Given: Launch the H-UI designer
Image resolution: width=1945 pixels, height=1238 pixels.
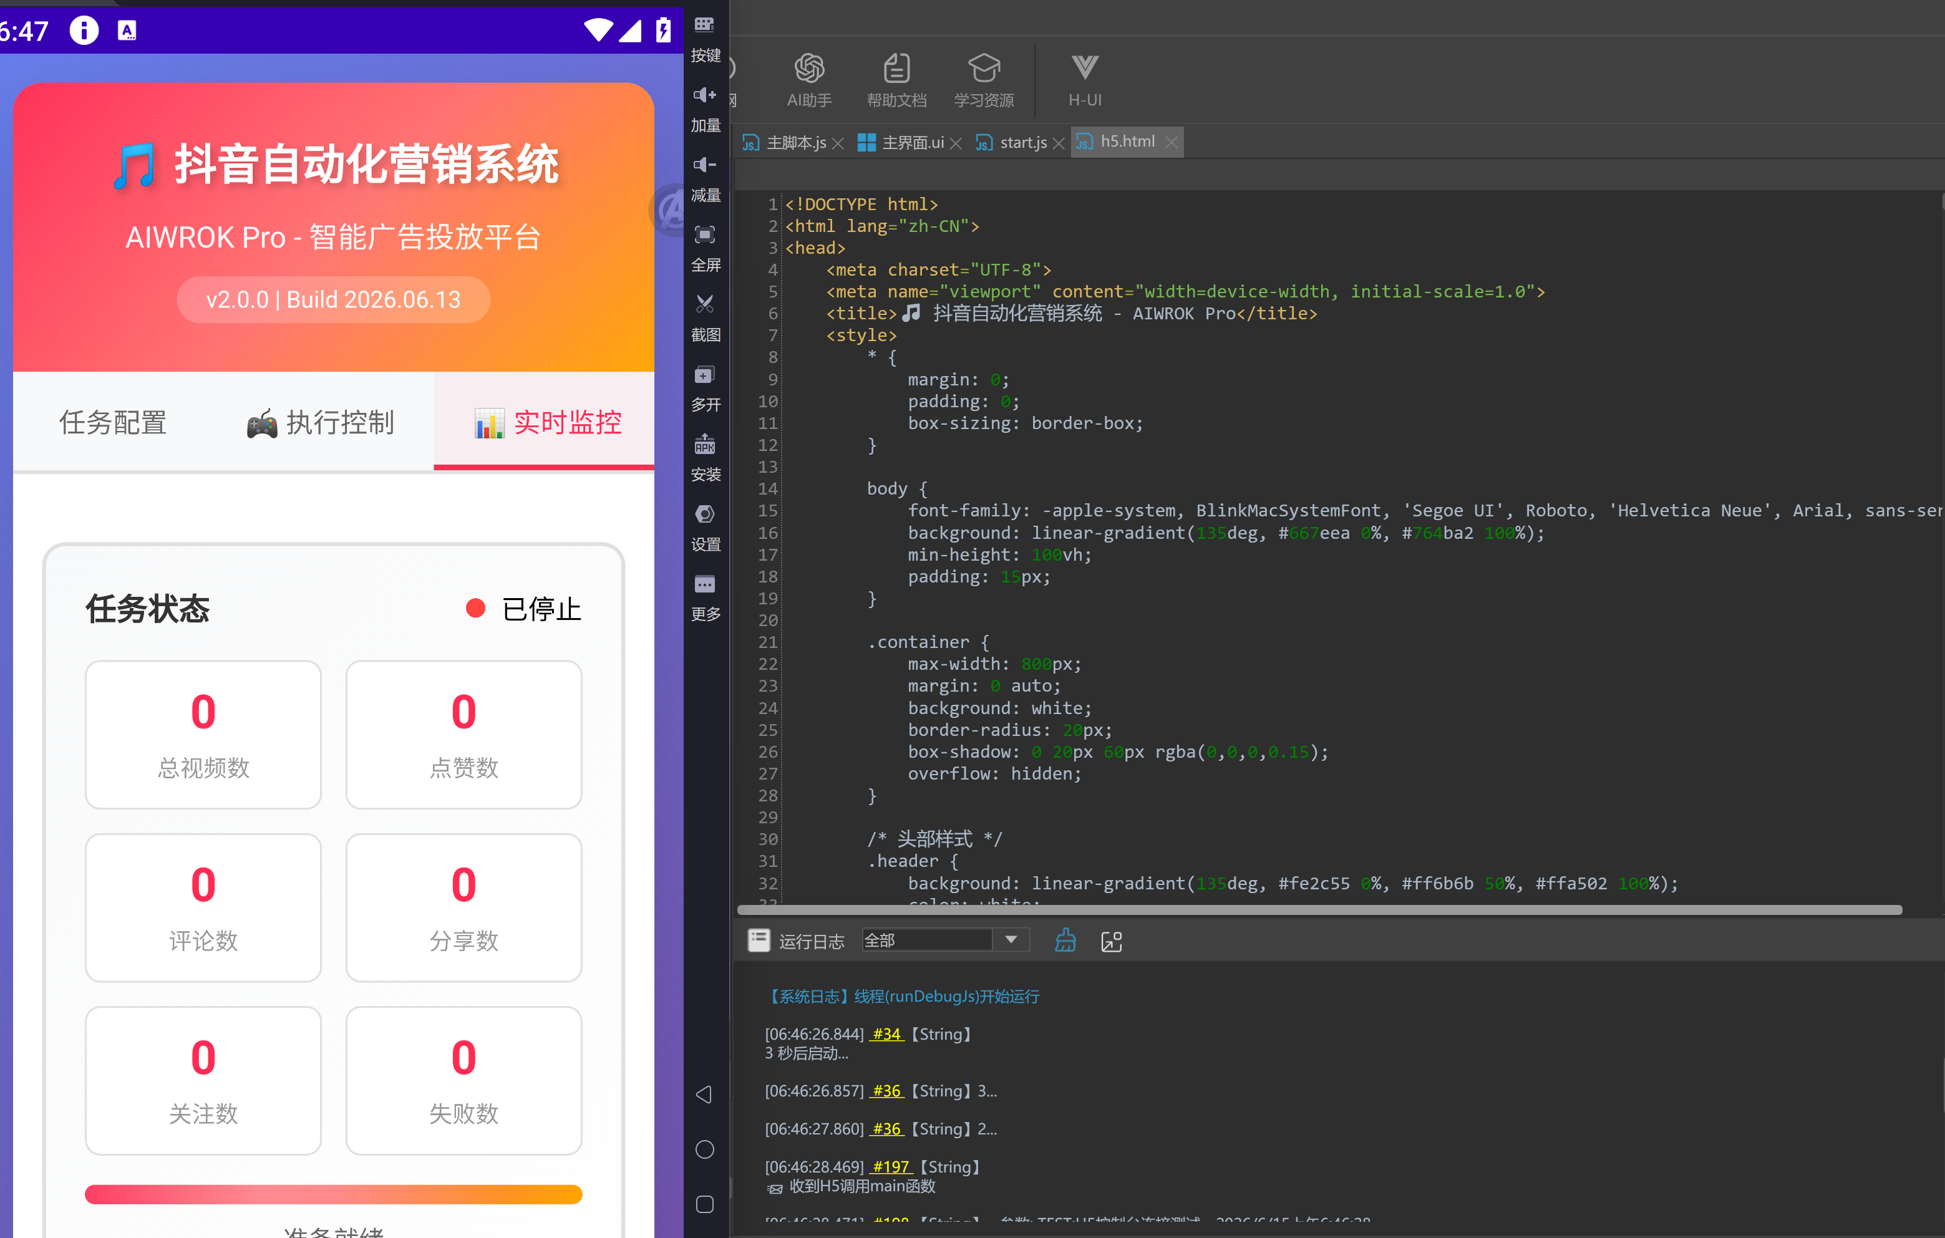Looking at the screenshot, I should [1084, 79].
